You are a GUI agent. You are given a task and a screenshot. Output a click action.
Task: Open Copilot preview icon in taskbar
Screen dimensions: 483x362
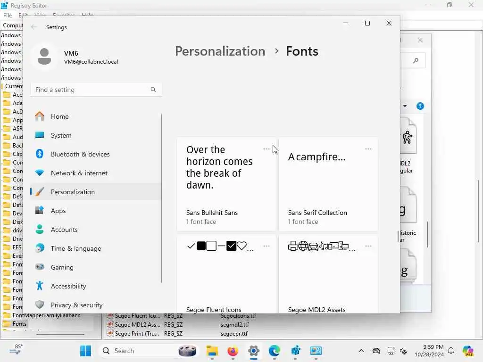[x=468, y=351]
